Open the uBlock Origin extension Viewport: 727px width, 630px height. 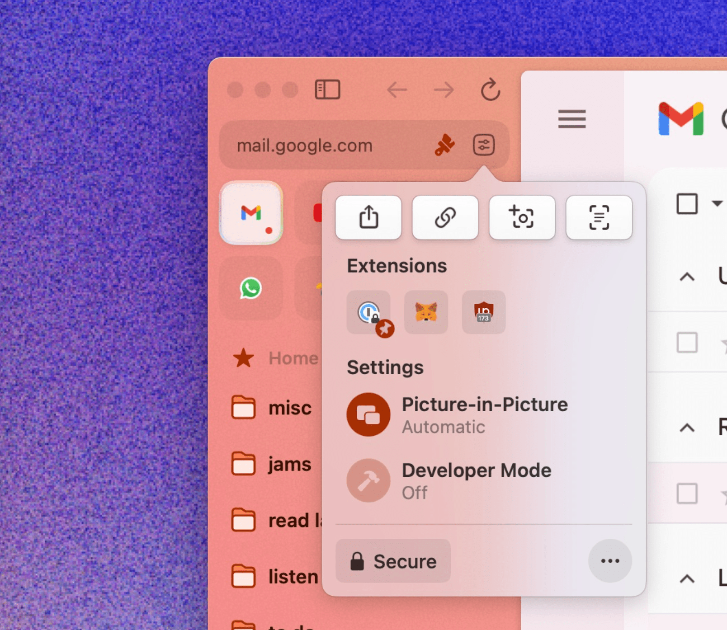click(x=484, y=312)
